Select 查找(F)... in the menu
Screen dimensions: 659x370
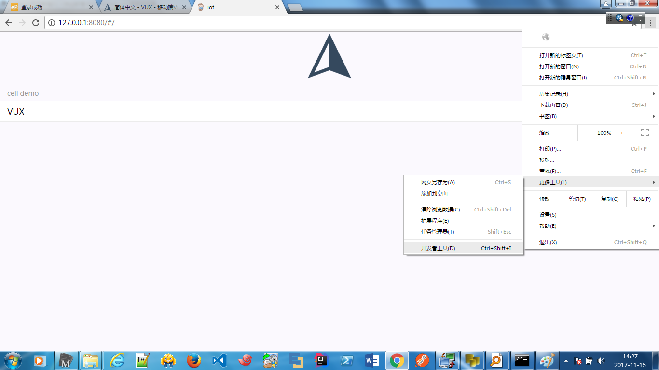click(590, 171)
